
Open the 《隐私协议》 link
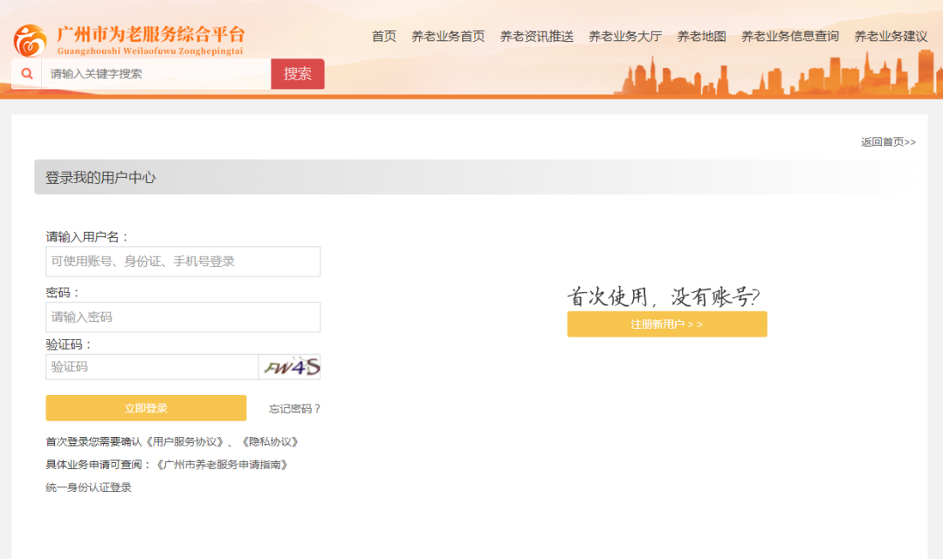pyautogui.click(x=270, y=442)
